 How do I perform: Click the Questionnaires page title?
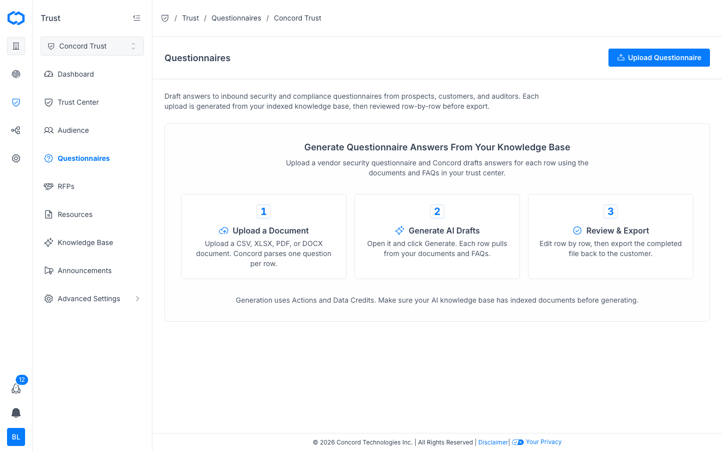click(198, 58)
